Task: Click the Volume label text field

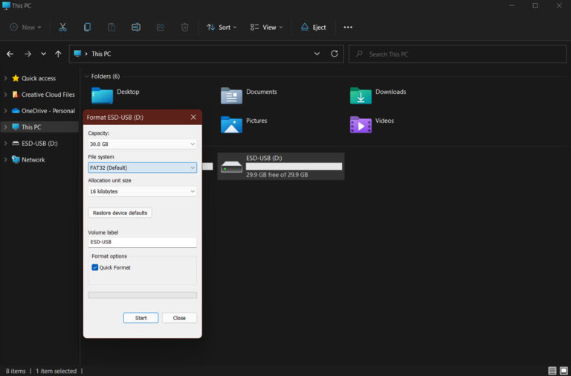Action: [x=142, y=242]
